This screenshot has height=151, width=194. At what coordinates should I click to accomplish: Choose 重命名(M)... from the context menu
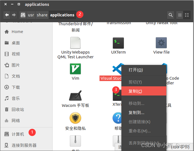pyautogui.click(x=144, y=131)
